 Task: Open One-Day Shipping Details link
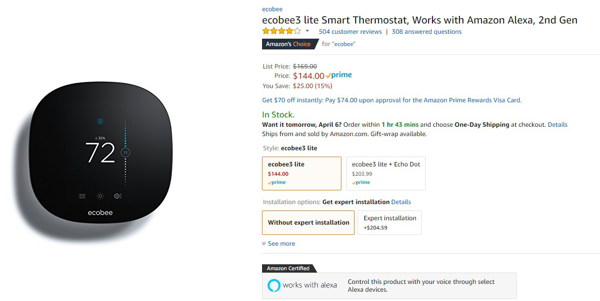(x=557, y=125)
